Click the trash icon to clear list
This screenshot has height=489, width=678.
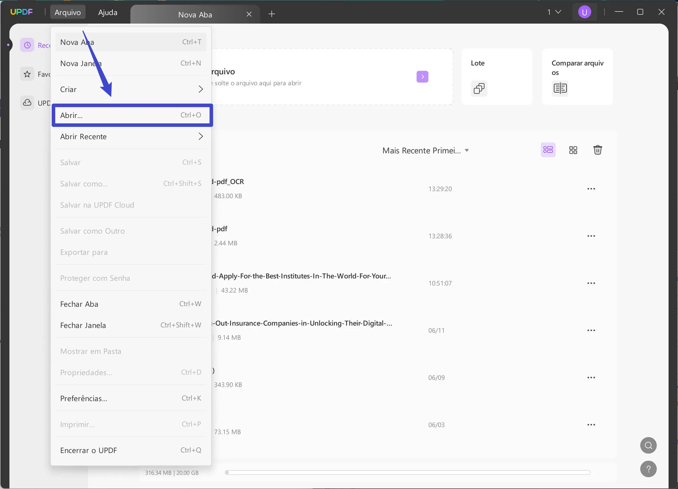(597, 150)
